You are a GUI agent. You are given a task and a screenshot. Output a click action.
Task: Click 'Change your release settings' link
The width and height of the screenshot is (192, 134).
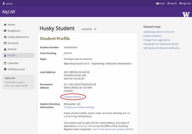[79, 107]
